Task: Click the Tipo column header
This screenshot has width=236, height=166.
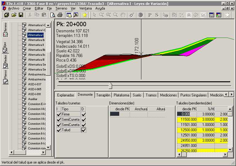Action: click(71, 109)
